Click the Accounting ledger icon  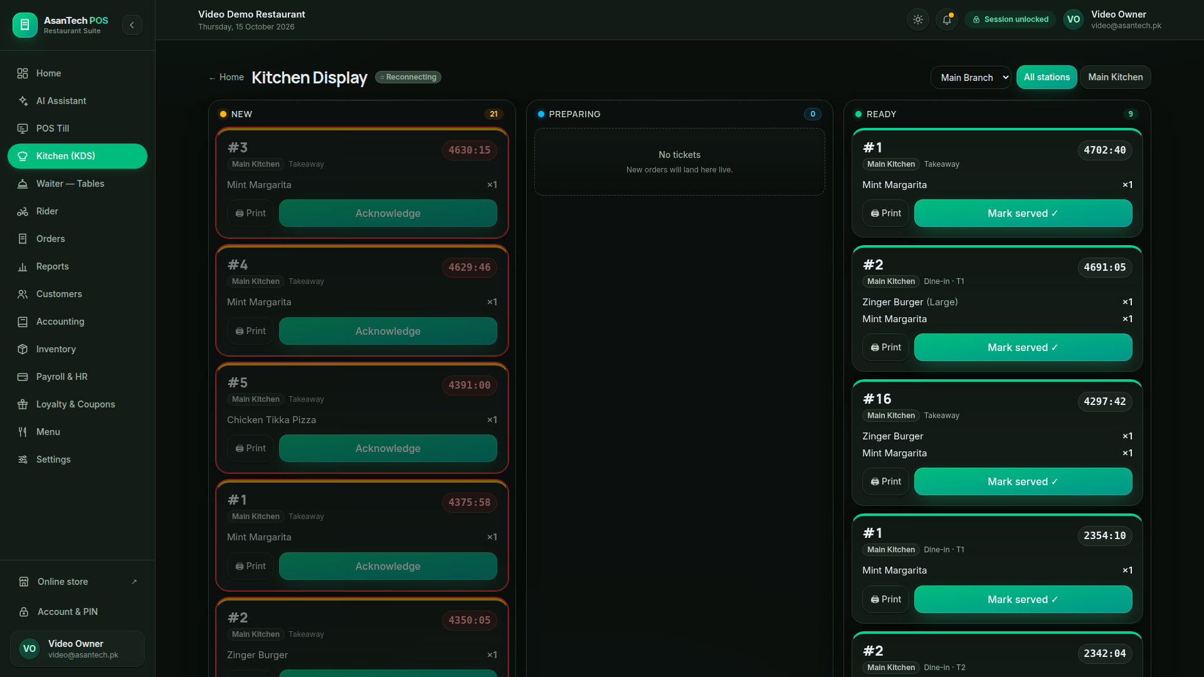[23, 322]
